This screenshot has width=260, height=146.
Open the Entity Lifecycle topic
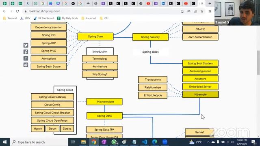153,95
